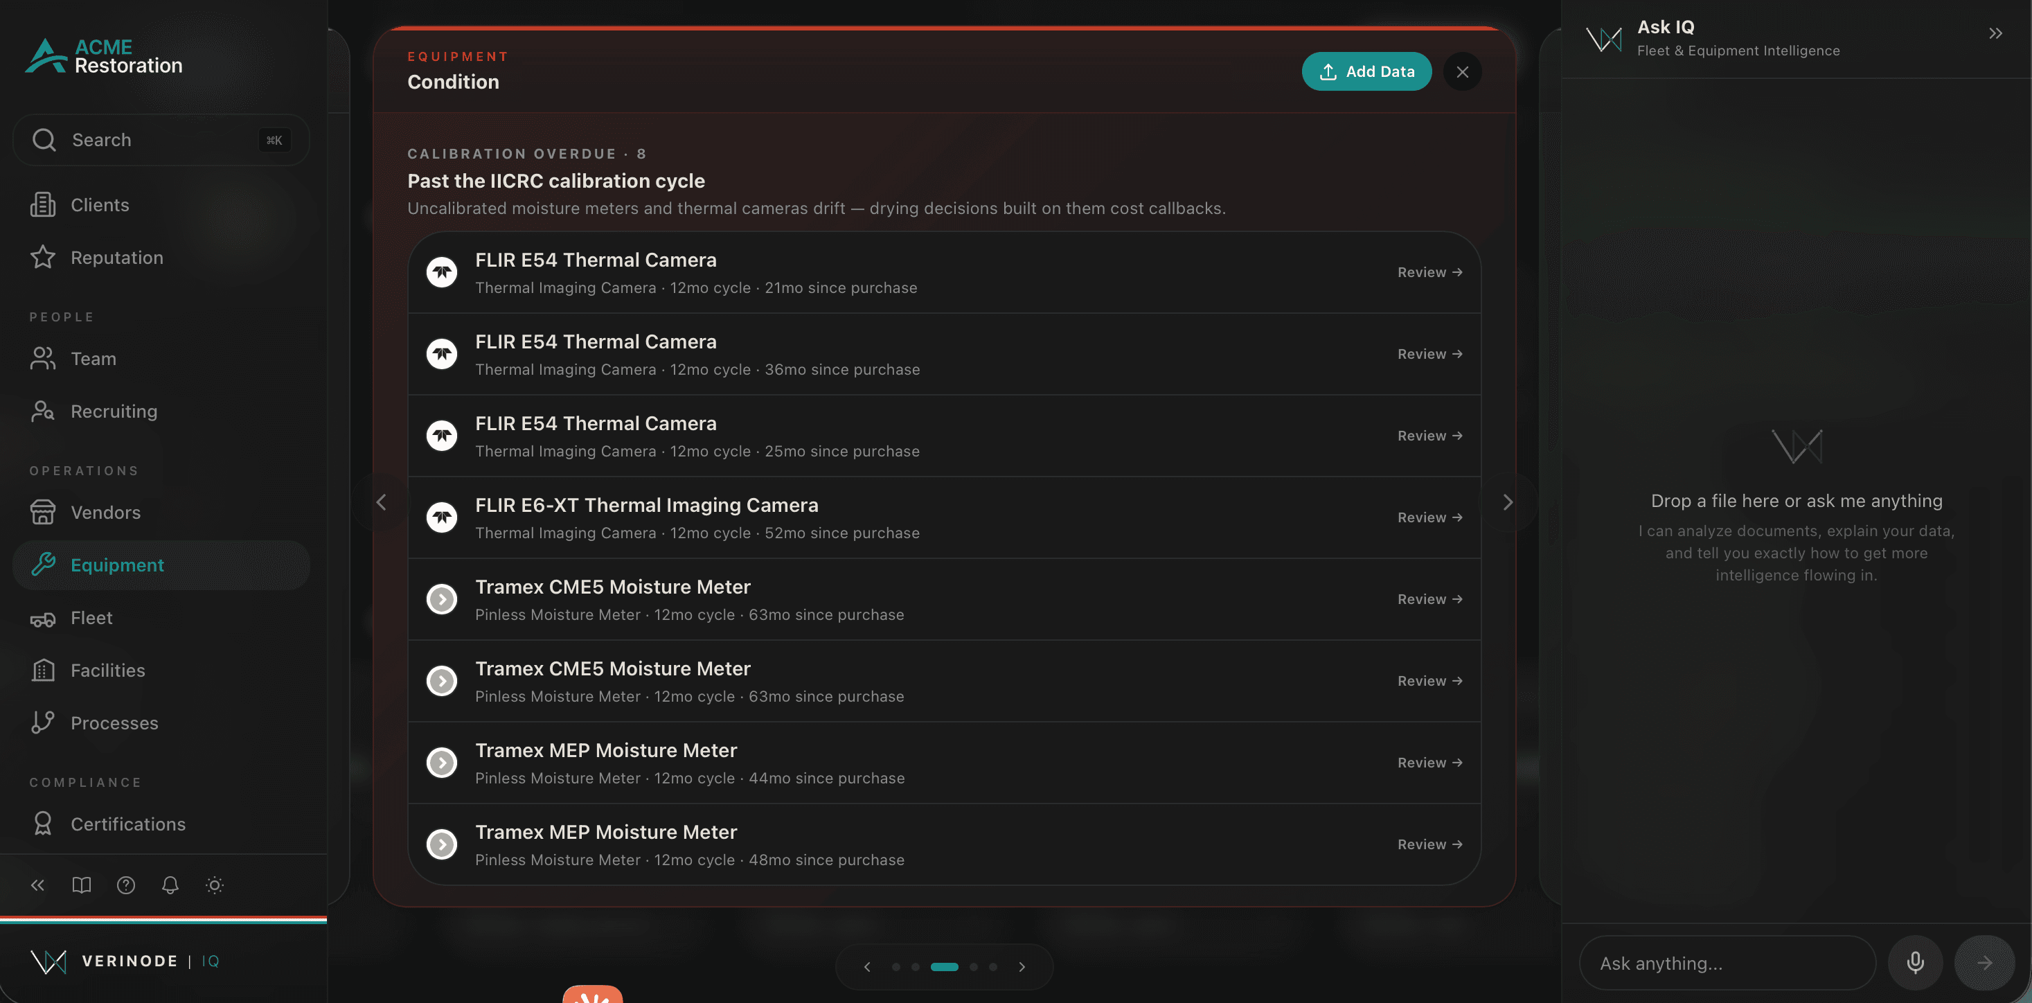The image size is (2032, 1003).
Task: Click the active pagination indicator bar
Action: 944,967
